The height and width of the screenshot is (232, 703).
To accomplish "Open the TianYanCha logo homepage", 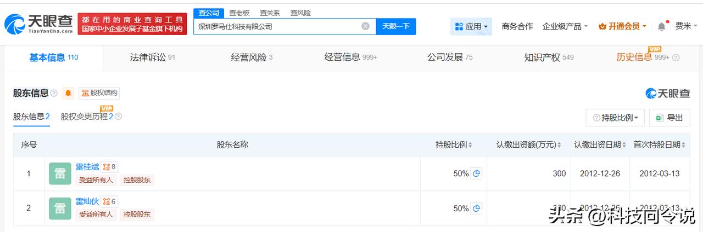I will pos(38,24).
